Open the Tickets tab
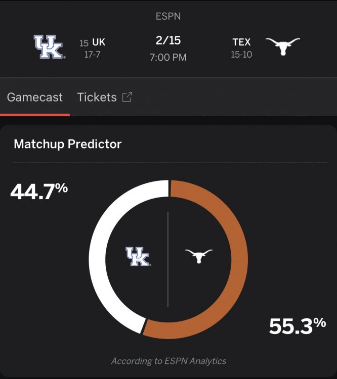Image resolution: width=337 pixels, height=379 pixels. 97,97
